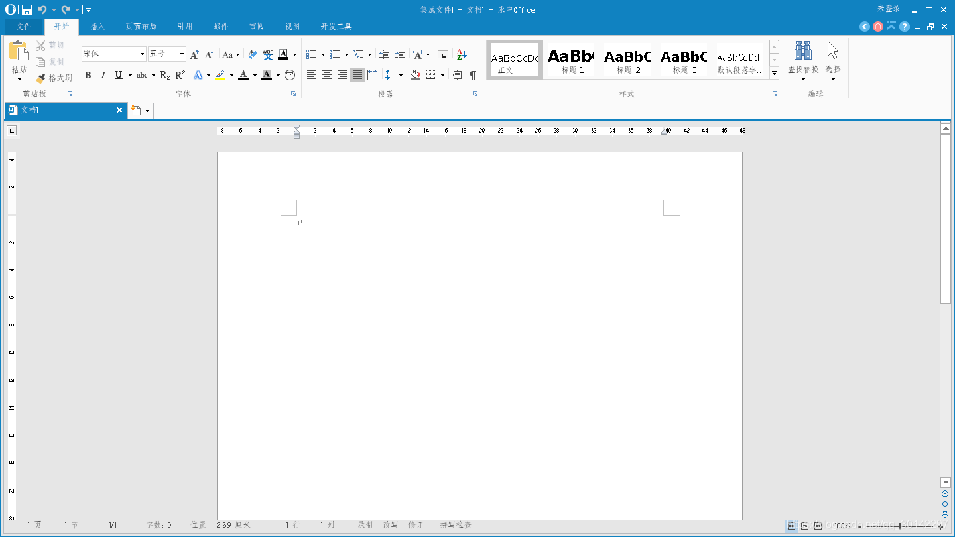Click the tab stop selector at ruler corner
This screenshot has width=955, height=537.
click(11, 131)
